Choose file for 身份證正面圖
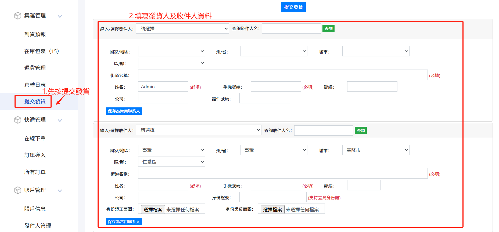 coord(153,209)
